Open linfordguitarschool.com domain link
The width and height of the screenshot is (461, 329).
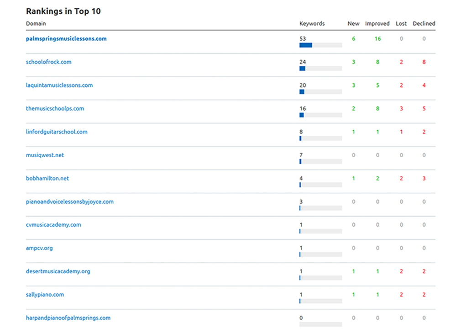click(57, 132)
